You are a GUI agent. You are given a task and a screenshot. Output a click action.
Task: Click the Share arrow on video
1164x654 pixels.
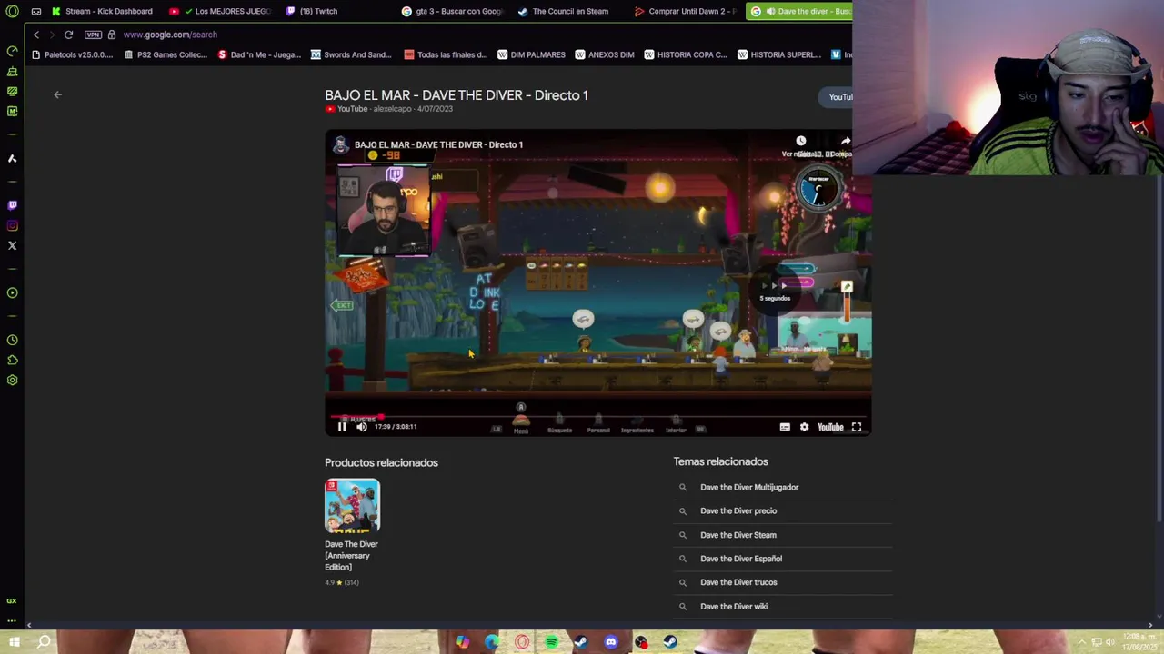tap(846, 141)
